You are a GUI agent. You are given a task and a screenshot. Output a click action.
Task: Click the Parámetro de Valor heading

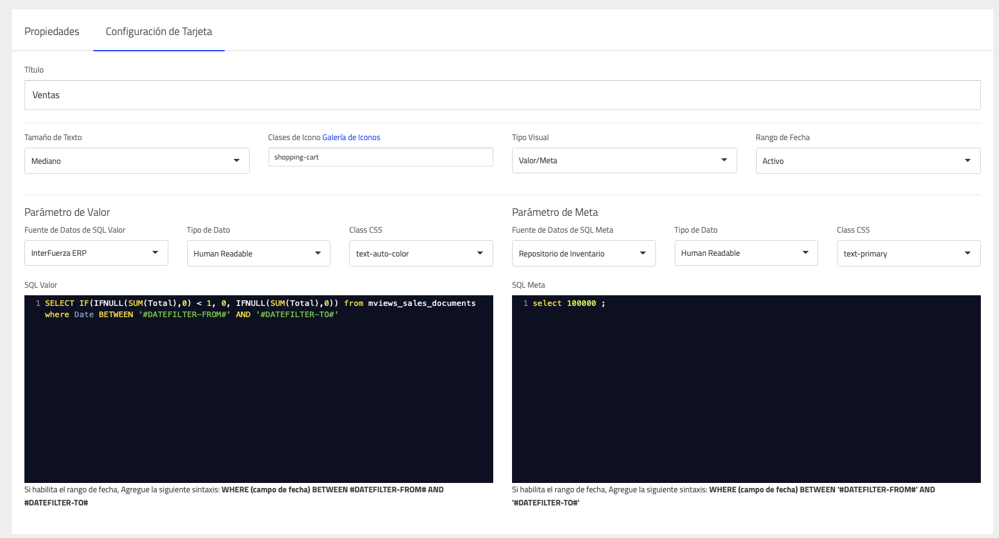point(67,212)
